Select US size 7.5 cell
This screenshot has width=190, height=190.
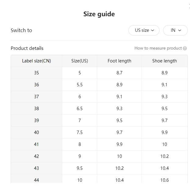80,132
